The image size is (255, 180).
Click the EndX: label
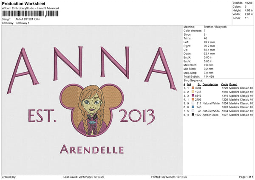click(x=187, y=57)
